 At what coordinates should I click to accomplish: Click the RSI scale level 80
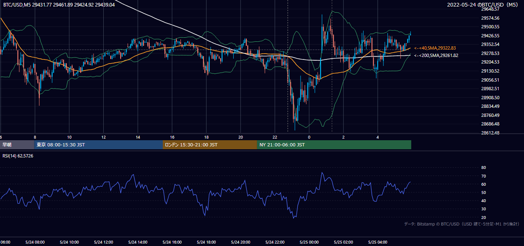(x=483, y=168)
